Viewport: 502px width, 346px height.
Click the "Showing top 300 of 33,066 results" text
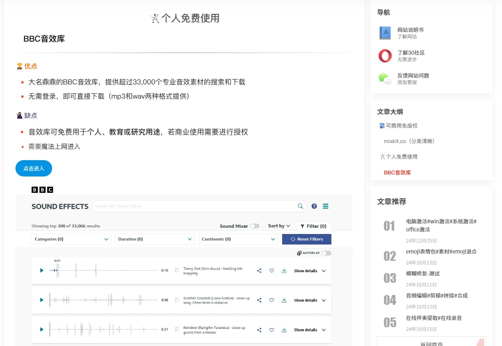(x=66, y=226)
